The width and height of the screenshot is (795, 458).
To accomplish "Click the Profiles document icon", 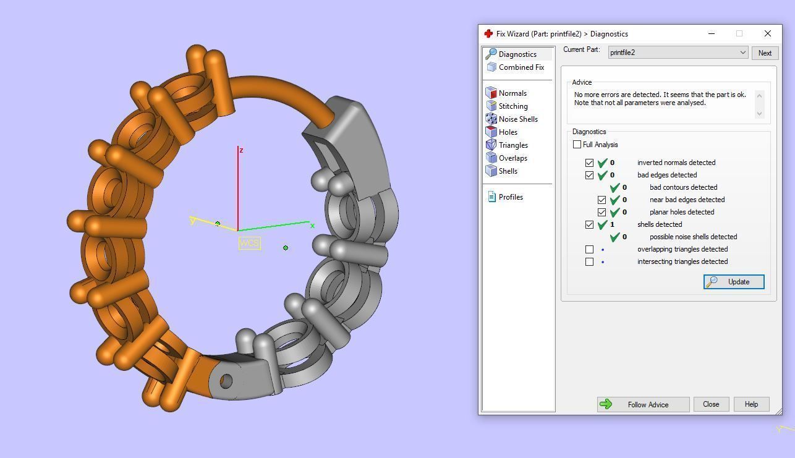I will (x=491, y=197).
